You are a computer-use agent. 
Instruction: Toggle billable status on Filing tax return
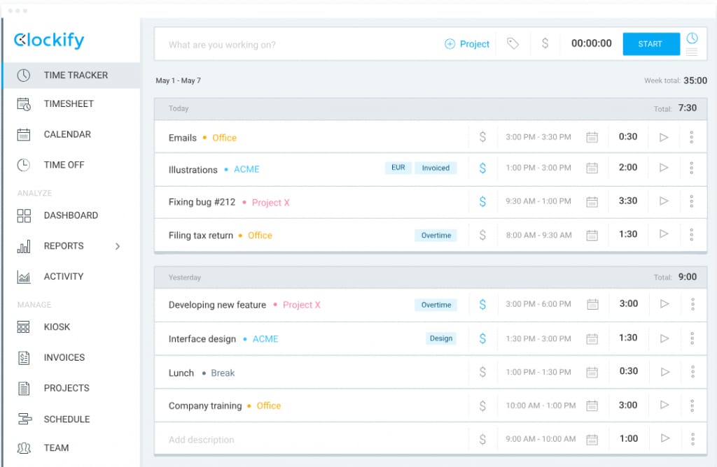pyautogui.click(x=482, y=235)
